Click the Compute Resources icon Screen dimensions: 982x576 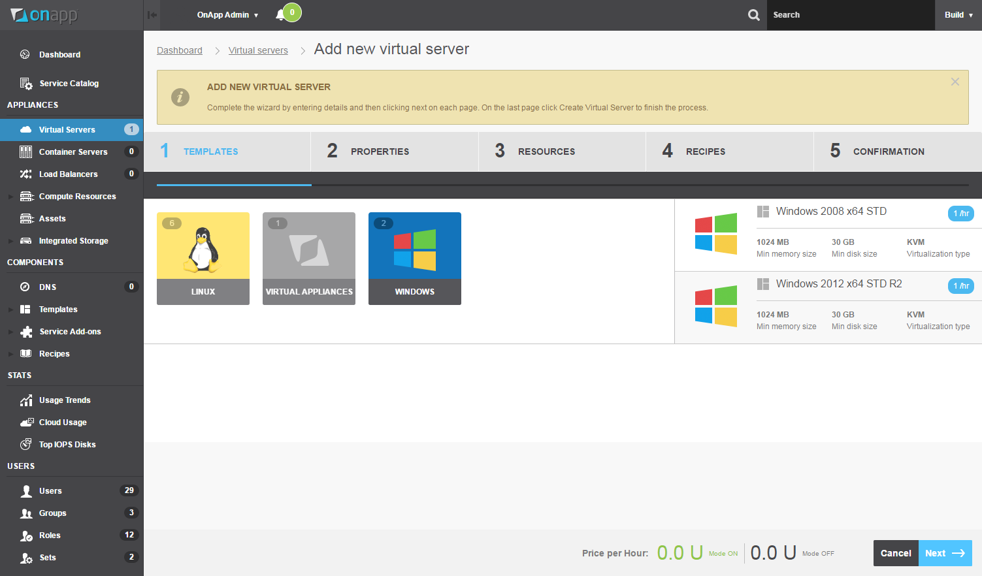(x=27, y=196)
